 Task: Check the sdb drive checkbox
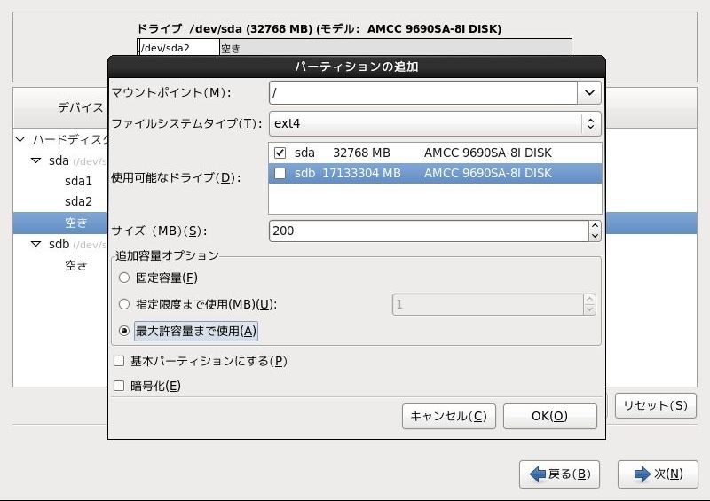pyautogui.click(x=280, y=173)
